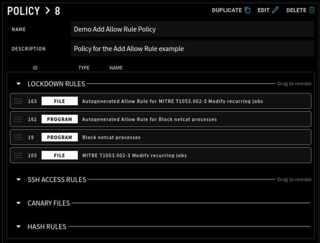
Task: Click the PROGRAM type badge on rule 162
Action: [x=60, y=119]
